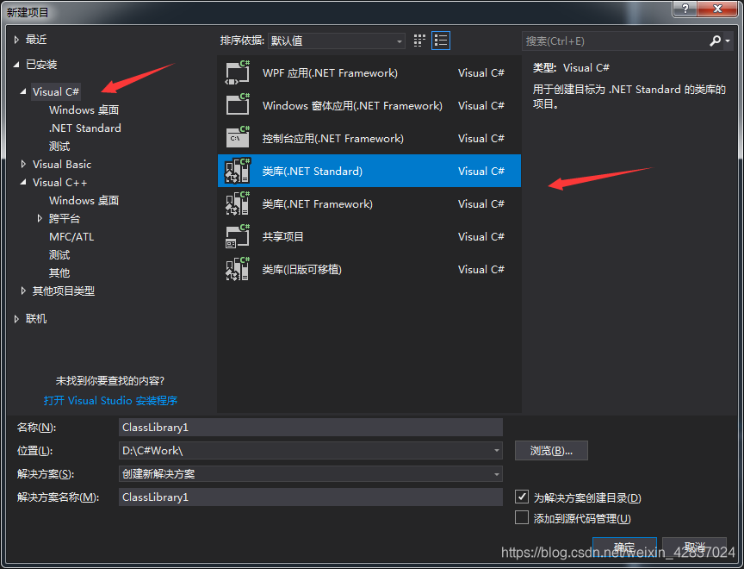This screenshot has width=744, height=569.
Task: Select 测试 under Visual C#
Action: [x=59, y=147]
